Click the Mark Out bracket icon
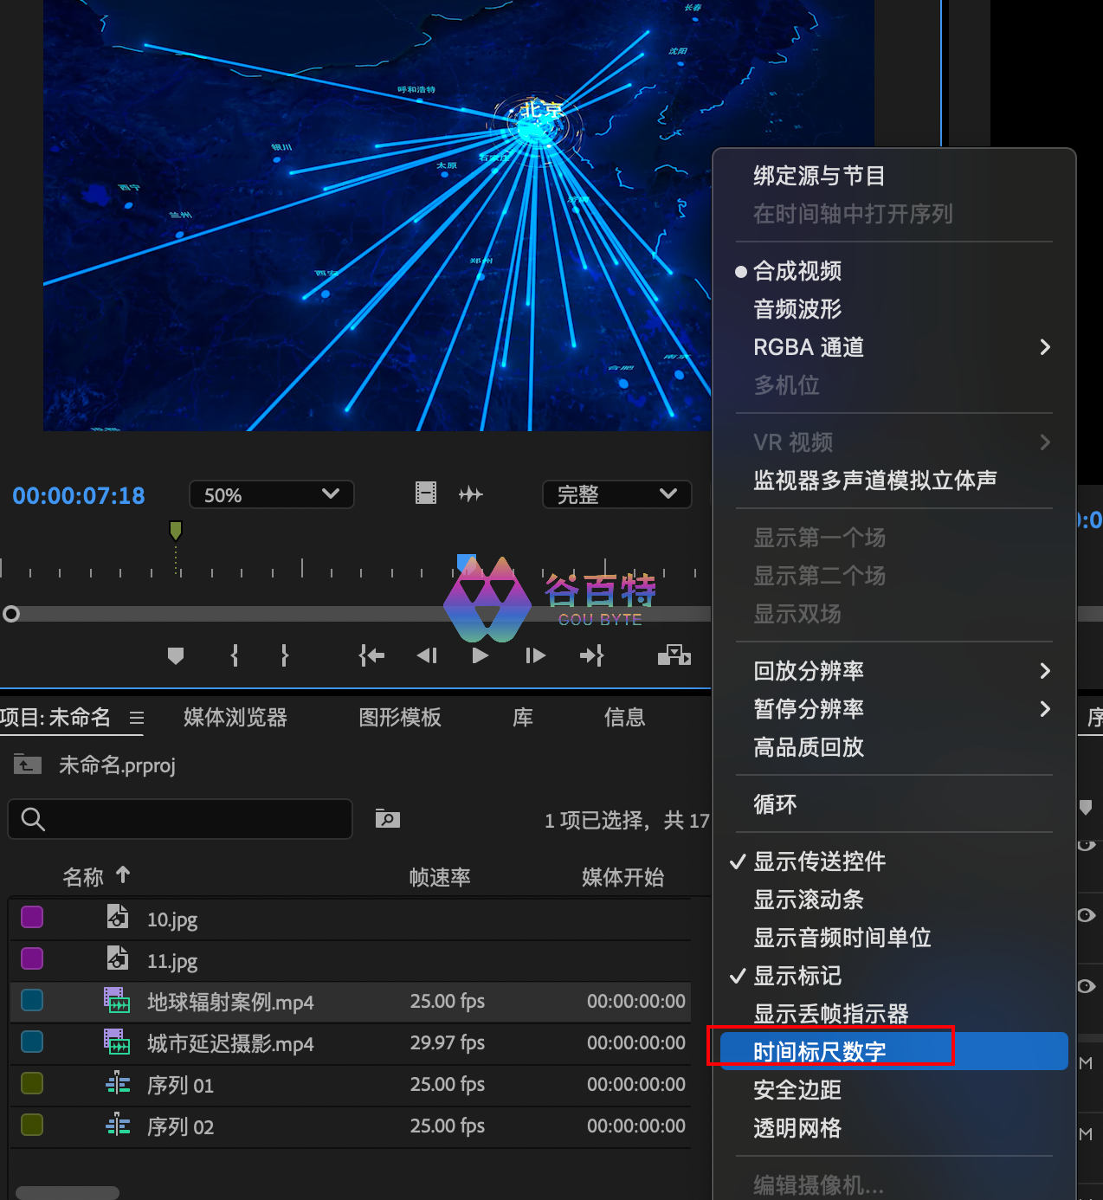Screen dimensions: 1103x1200 (x=284, y=656)
